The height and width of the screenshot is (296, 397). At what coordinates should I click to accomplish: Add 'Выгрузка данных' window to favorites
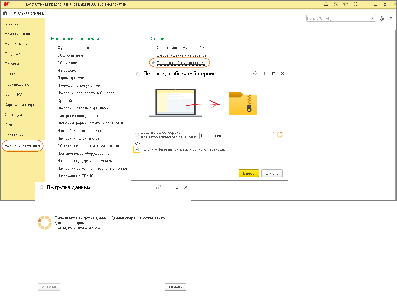click(41, 187)
